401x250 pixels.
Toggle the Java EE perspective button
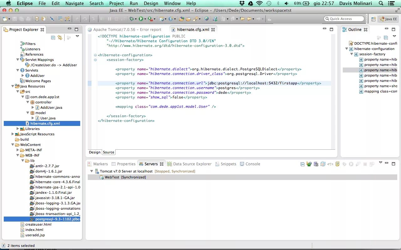click(x=388, y=19)
